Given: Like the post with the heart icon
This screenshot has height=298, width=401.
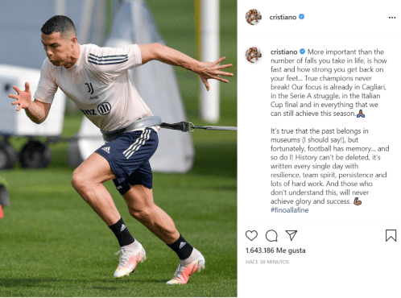Looking at the screenshot, I should [251, 235].
